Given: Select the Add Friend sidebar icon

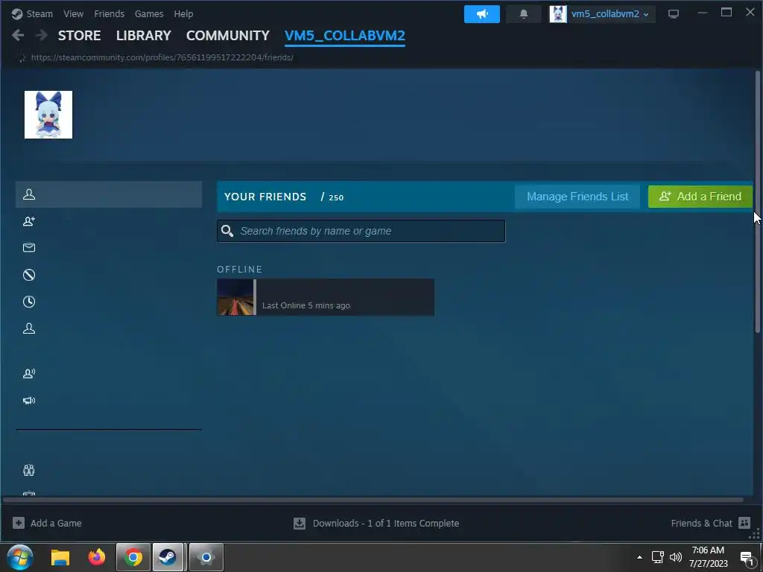Looking at the screenshot, I should pos(29,221).
